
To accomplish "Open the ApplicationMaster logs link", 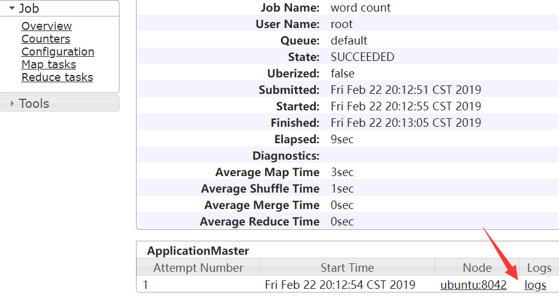I will [x=535, y=285].
